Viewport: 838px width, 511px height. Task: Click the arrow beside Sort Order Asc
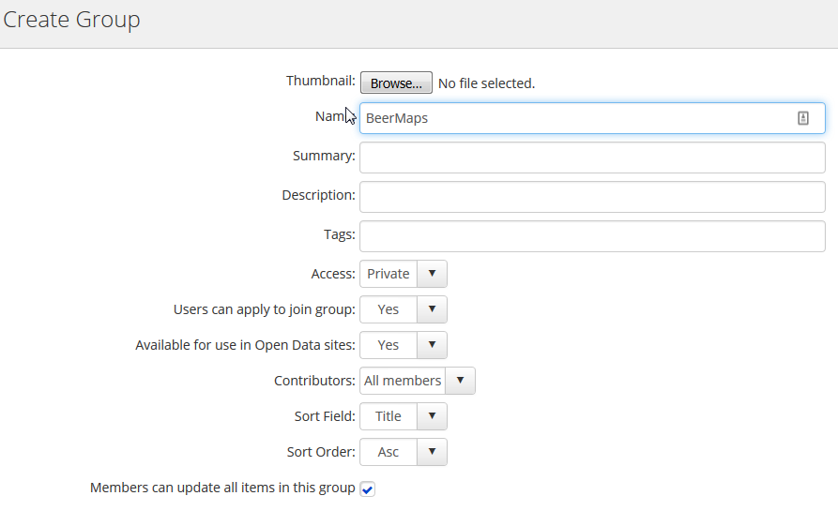(x=432, y=452)
